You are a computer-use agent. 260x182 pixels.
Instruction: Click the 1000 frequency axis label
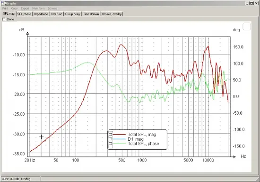click(142, 160)
